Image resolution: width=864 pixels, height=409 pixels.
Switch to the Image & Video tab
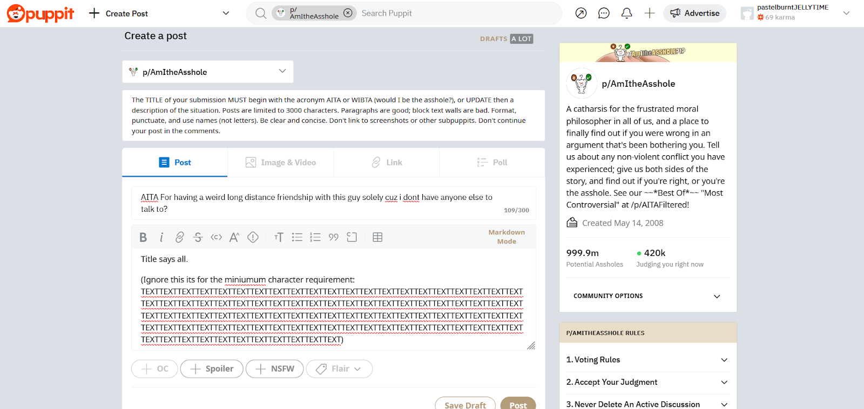point(281,162)
